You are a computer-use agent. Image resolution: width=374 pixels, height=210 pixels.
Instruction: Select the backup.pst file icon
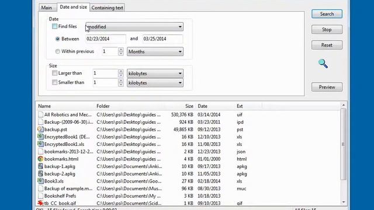[x=40, y=129]
